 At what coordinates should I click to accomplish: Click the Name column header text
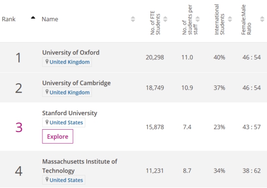coord(50,19)
